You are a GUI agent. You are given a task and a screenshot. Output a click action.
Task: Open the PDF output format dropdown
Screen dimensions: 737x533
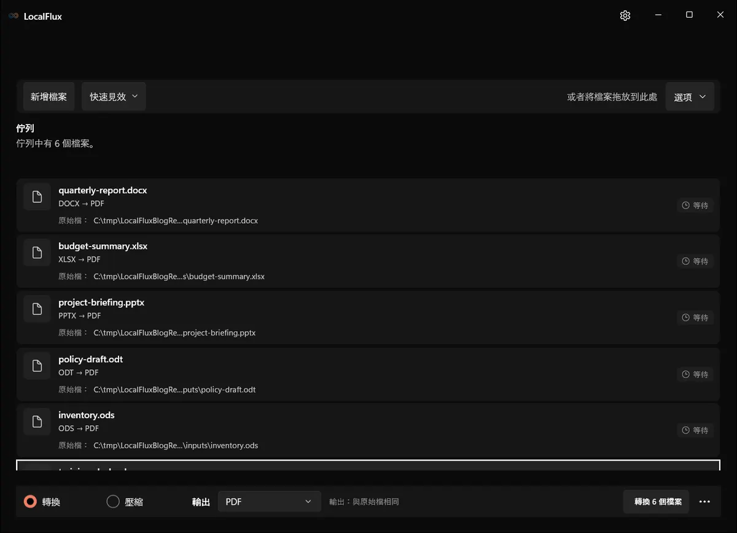click(x=270, y=502)
